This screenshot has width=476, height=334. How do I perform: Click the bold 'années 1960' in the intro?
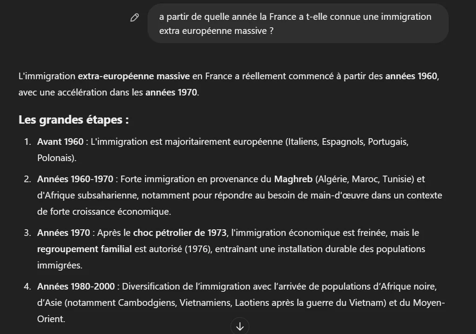pos(411,76)
